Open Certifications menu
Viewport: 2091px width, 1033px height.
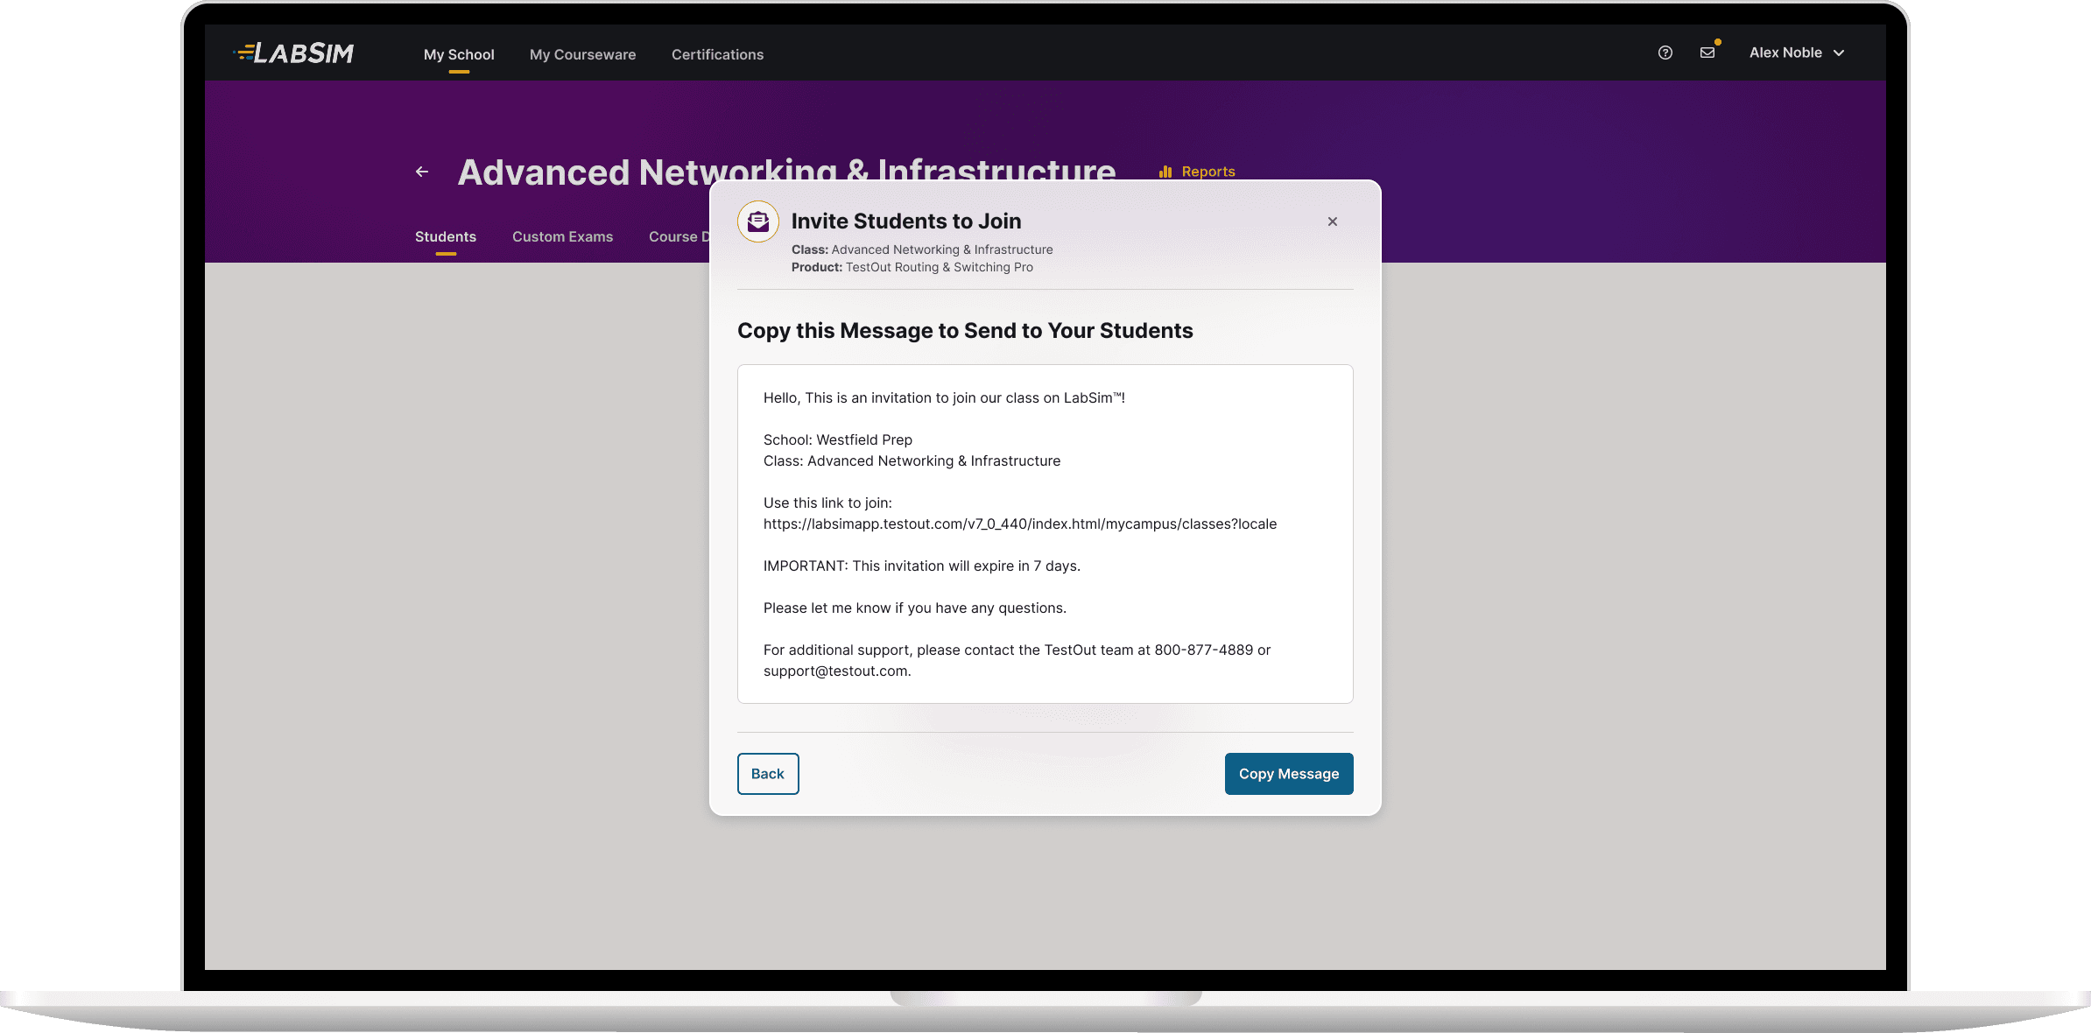pyautogui.click(x=717, y=54)
